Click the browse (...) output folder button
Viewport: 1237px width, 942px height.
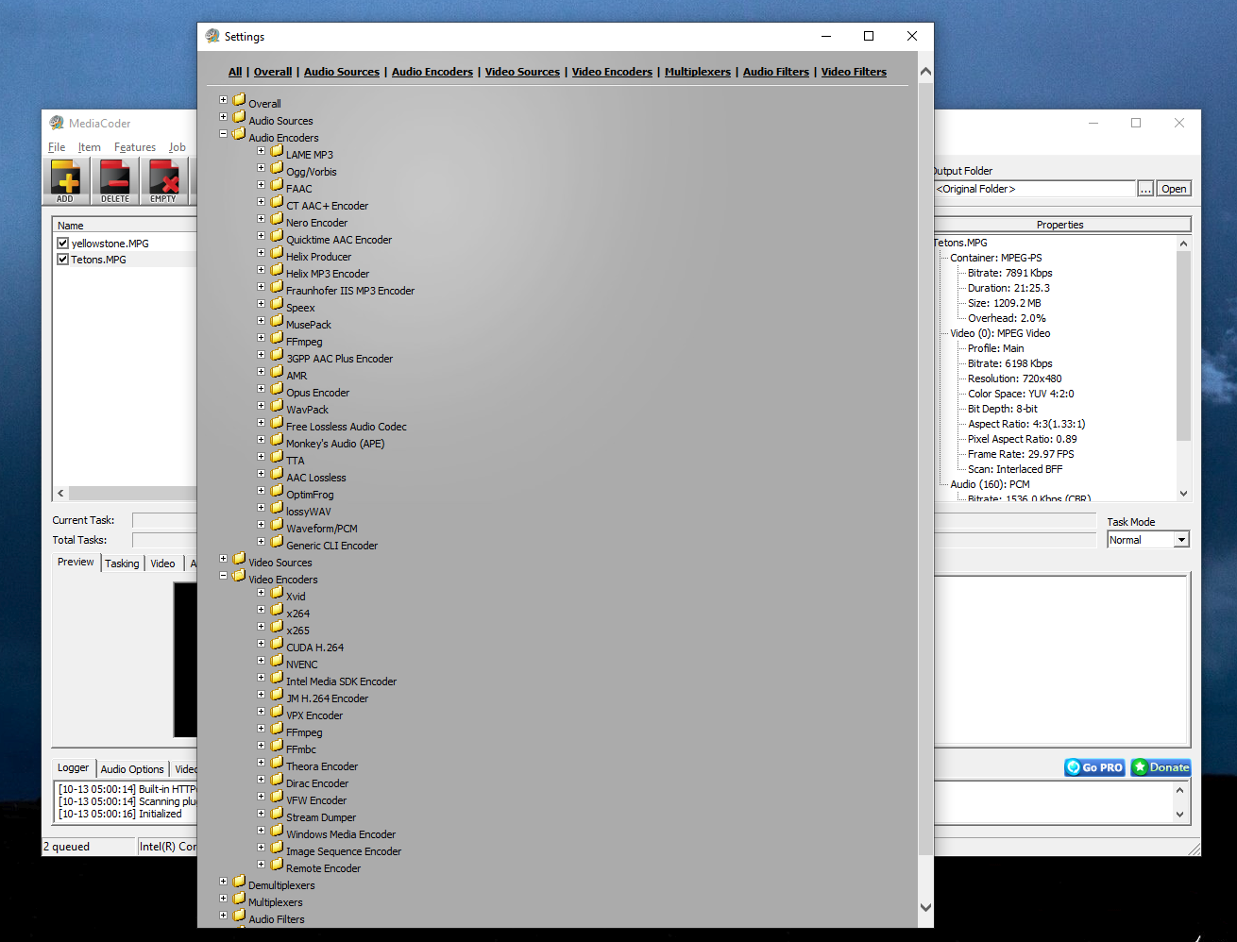click(x=1145, y=189)
